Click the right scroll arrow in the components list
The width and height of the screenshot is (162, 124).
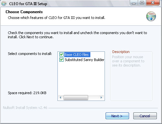coord(101,97)
